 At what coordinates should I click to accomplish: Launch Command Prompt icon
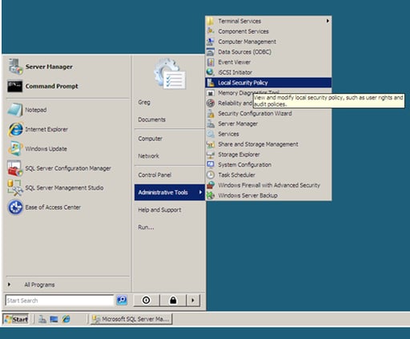tap(15, 86)
